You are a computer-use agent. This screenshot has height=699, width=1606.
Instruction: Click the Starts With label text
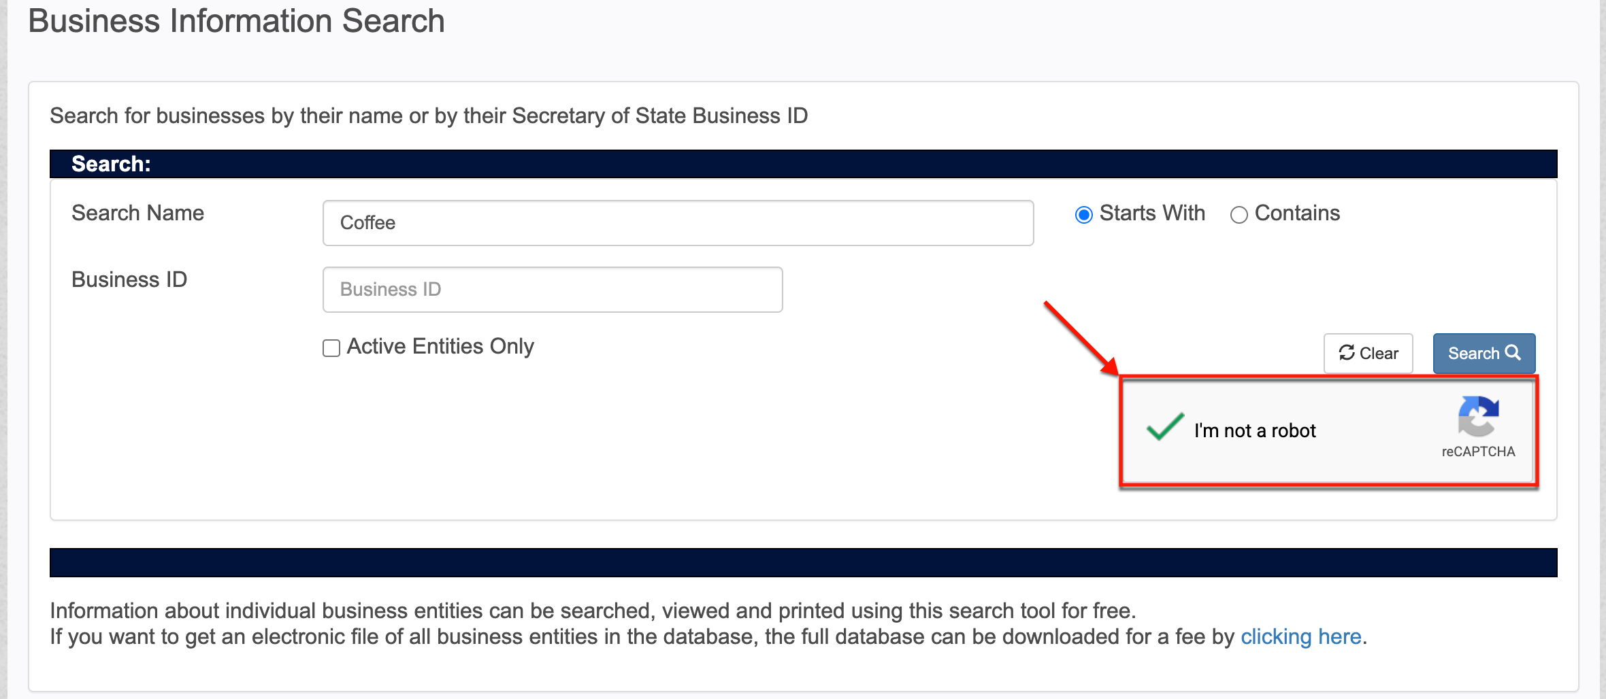[1152, 213]
